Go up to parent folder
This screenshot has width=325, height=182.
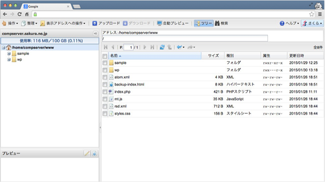click(169, 47)
